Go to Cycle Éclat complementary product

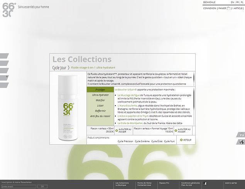pyautogui.click(x=157, y=141)
